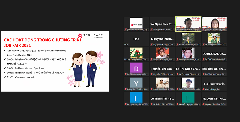Click the muted mic icon for Nguyen Tan Nhut
Viewport: 240px width, 122px height.
coord(203,104)
